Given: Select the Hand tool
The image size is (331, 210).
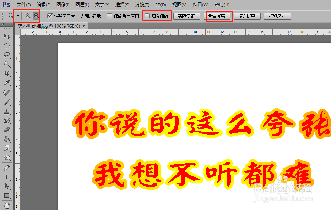Looking at the screenshot, I should click(x=6, y=205).
